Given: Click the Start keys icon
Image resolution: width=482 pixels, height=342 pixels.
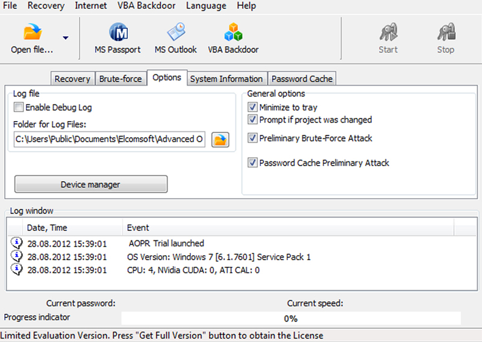Looking at the screenshot, I should pos(388,32).
